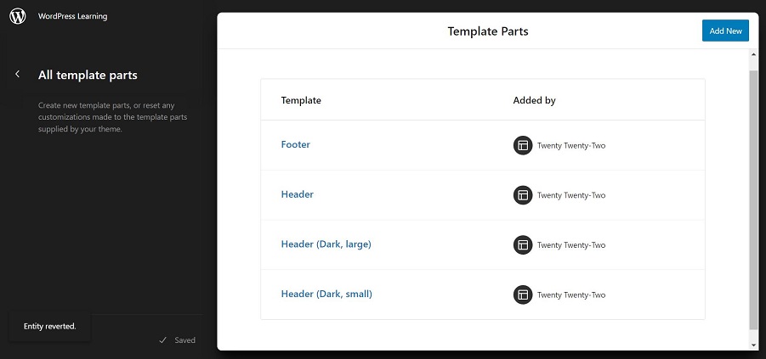Screen dimensions: 766x359
Task: Click the Add New button
Action: click(x=725, y=31)
